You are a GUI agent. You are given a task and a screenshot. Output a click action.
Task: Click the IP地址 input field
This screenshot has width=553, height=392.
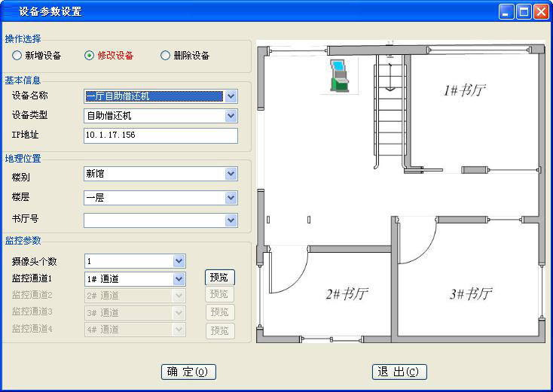160,135
